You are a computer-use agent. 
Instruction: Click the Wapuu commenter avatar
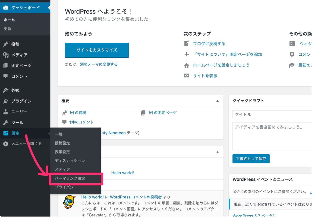69,202
